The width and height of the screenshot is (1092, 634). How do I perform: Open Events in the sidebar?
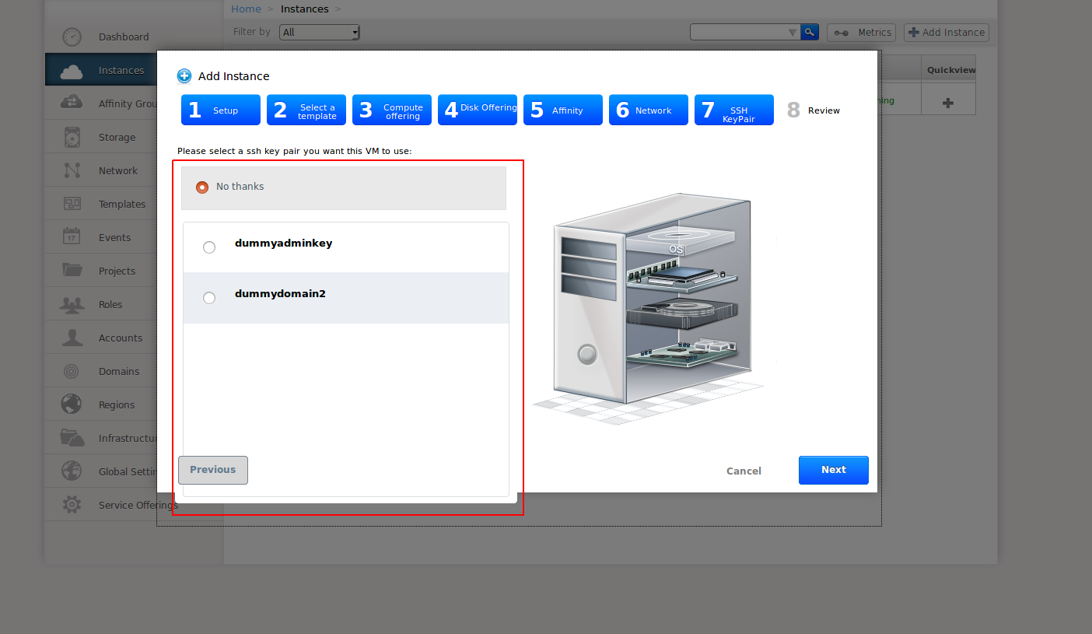[x=134, y=237]
